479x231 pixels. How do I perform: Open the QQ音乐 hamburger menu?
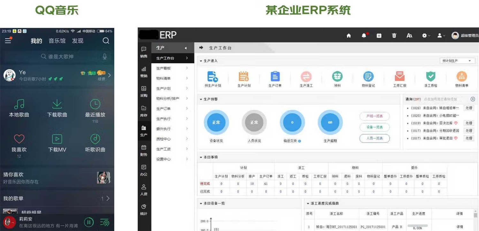pyautogui.click(x=8, y=41)
